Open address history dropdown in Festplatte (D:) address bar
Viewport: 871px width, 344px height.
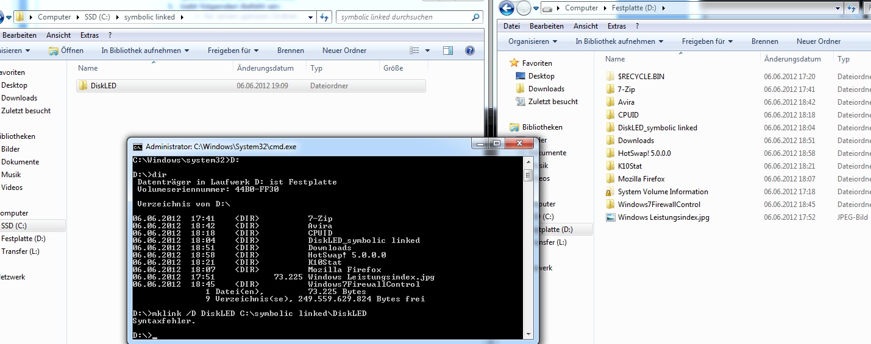[x=838, y=8]
